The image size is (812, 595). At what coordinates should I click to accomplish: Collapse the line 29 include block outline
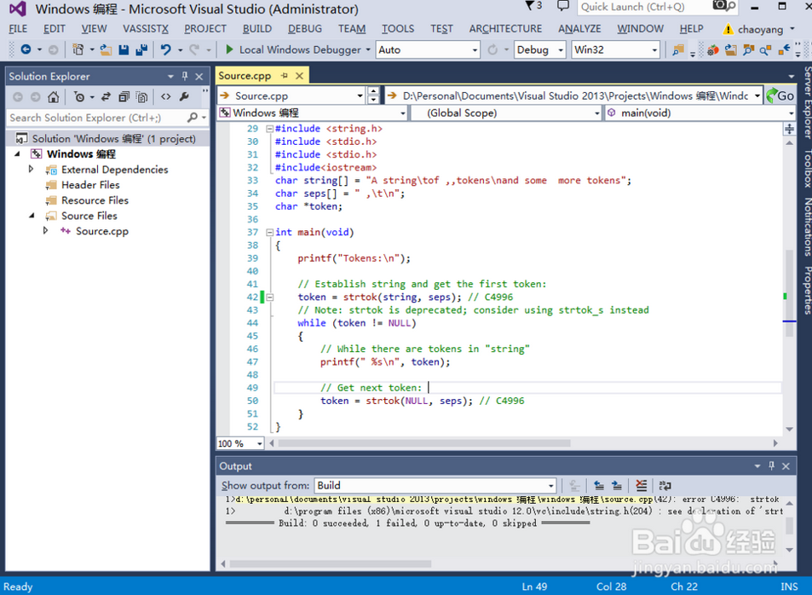(269, 129)
